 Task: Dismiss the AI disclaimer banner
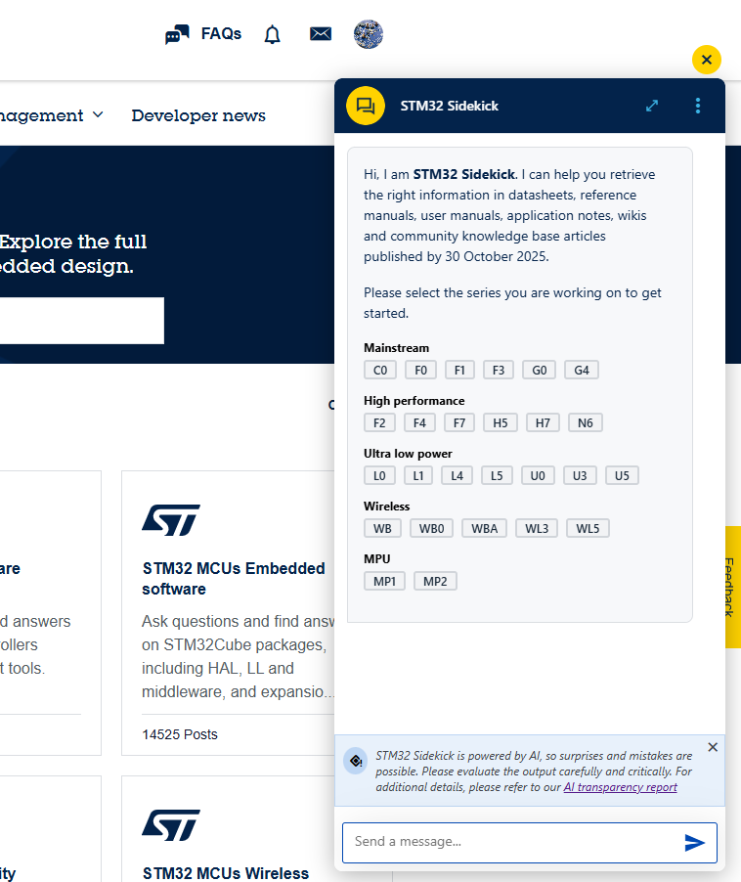pos(713,747)
